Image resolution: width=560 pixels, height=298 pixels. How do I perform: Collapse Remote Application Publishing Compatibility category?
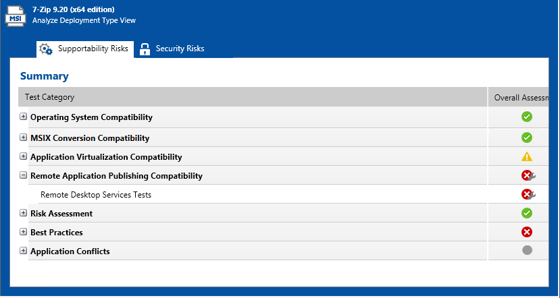coord(24,175)
